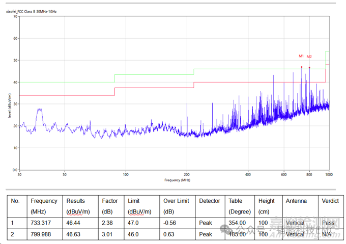
Task: Select the Frequency column header in table
Action: coord(44,206)
